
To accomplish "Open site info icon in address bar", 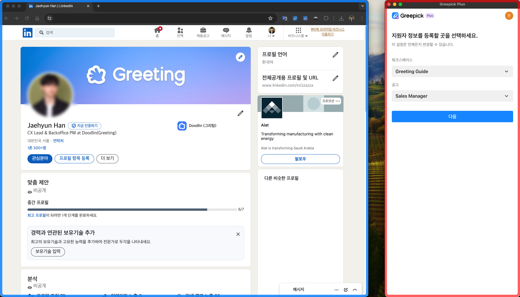I will (x=50, y=18).
